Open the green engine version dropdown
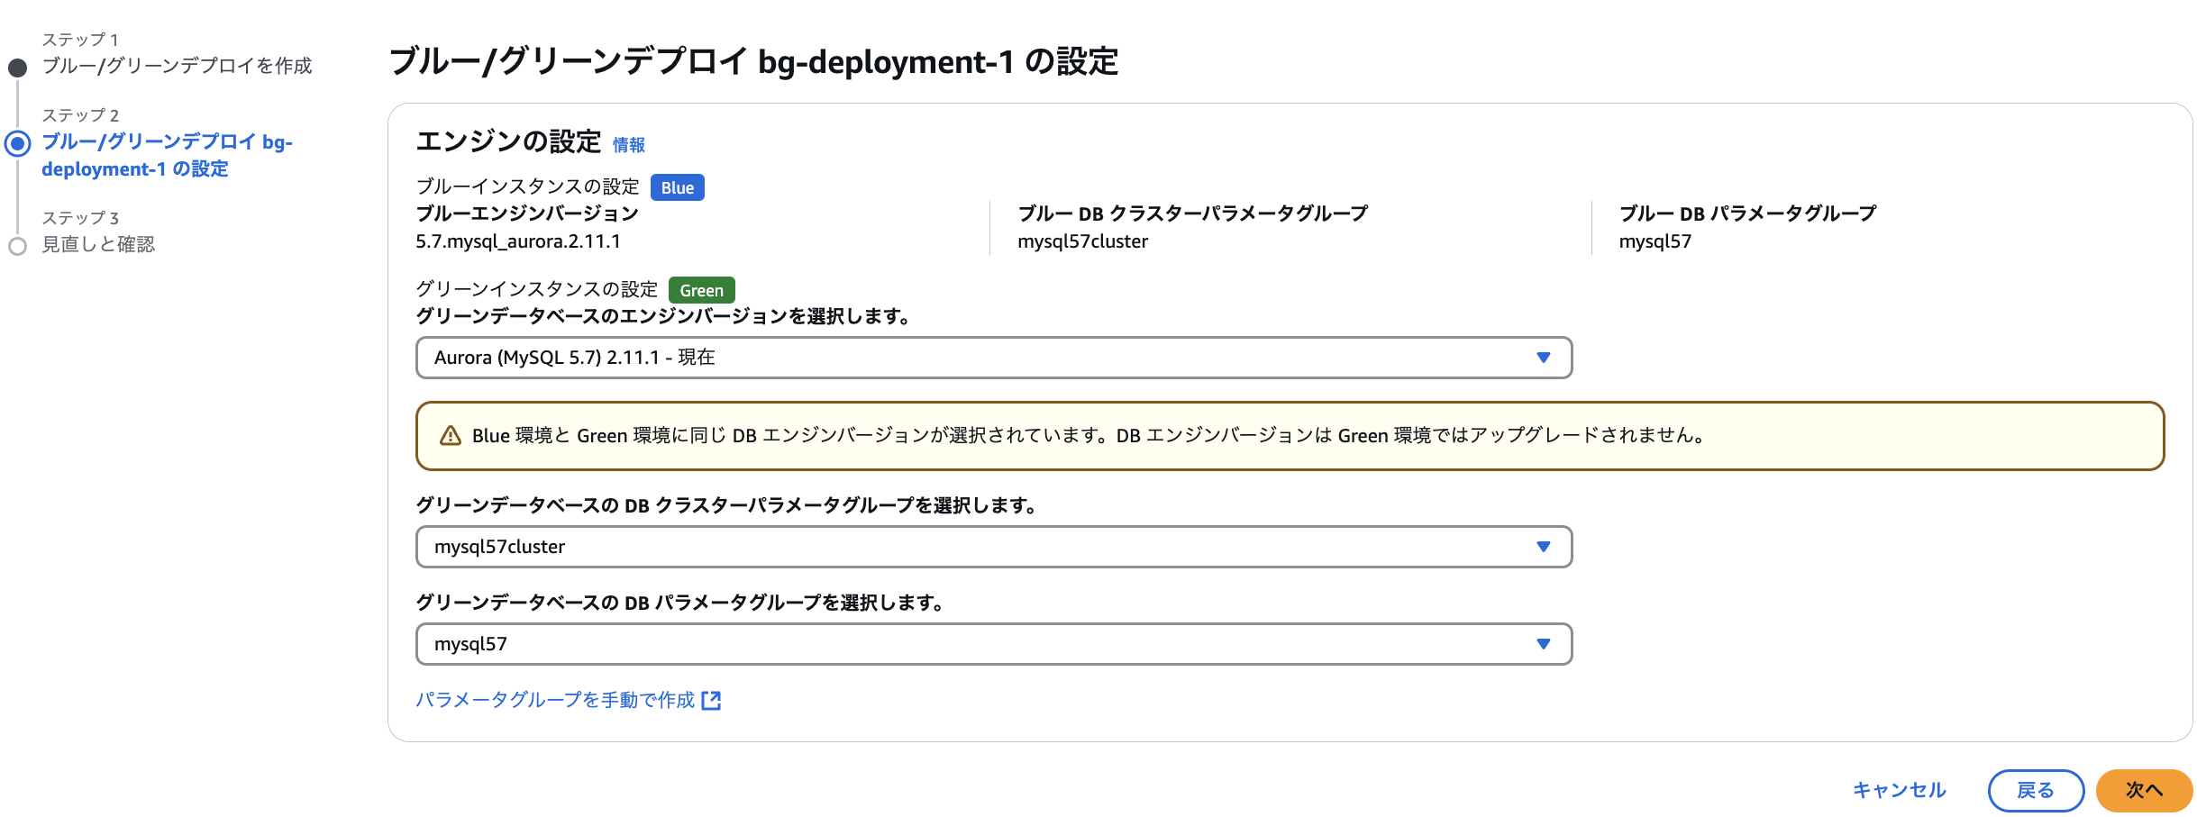The width and height of the screenshot is (2197, 817). (993, 358)
